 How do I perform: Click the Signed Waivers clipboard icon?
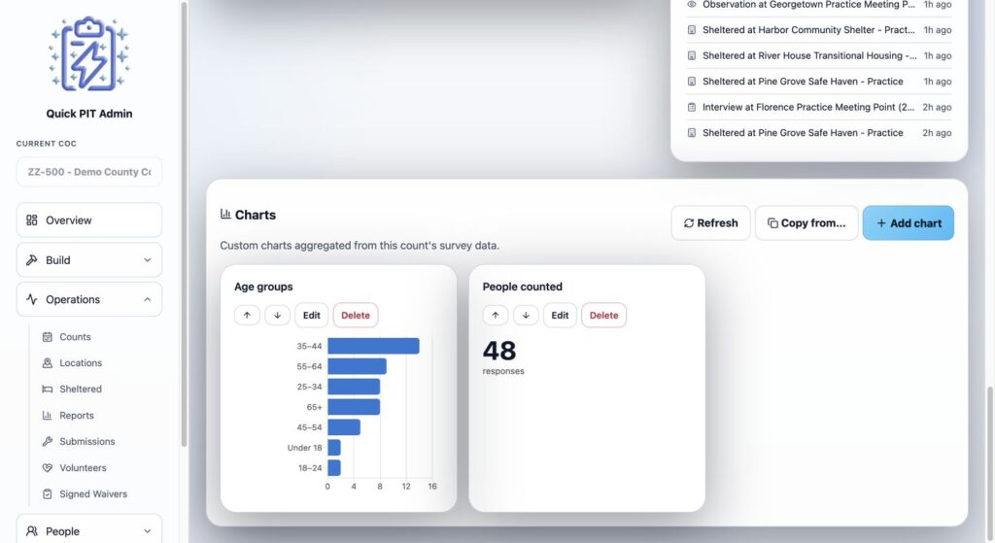(x=47, y=493)
